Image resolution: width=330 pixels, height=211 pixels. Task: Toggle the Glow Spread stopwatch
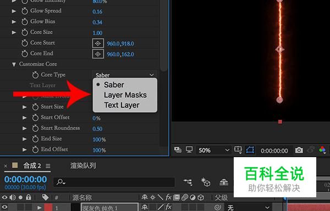[x=25, y=11]
